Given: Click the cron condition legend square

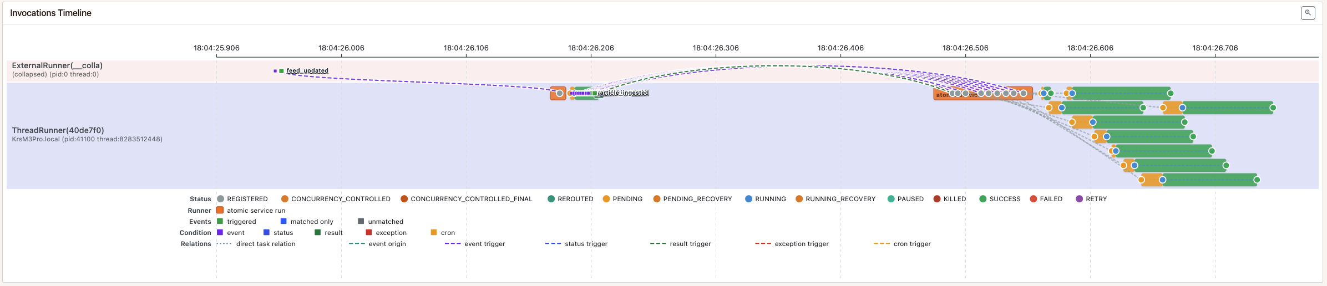Looking at the screenshot, I should pos(434,232).
